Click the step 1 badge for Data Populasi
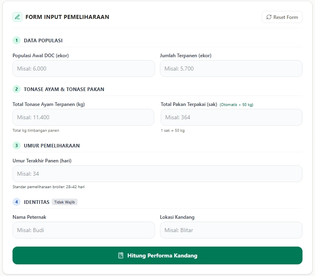The width and height of the screenshot is (315, 276). point(17,40)
